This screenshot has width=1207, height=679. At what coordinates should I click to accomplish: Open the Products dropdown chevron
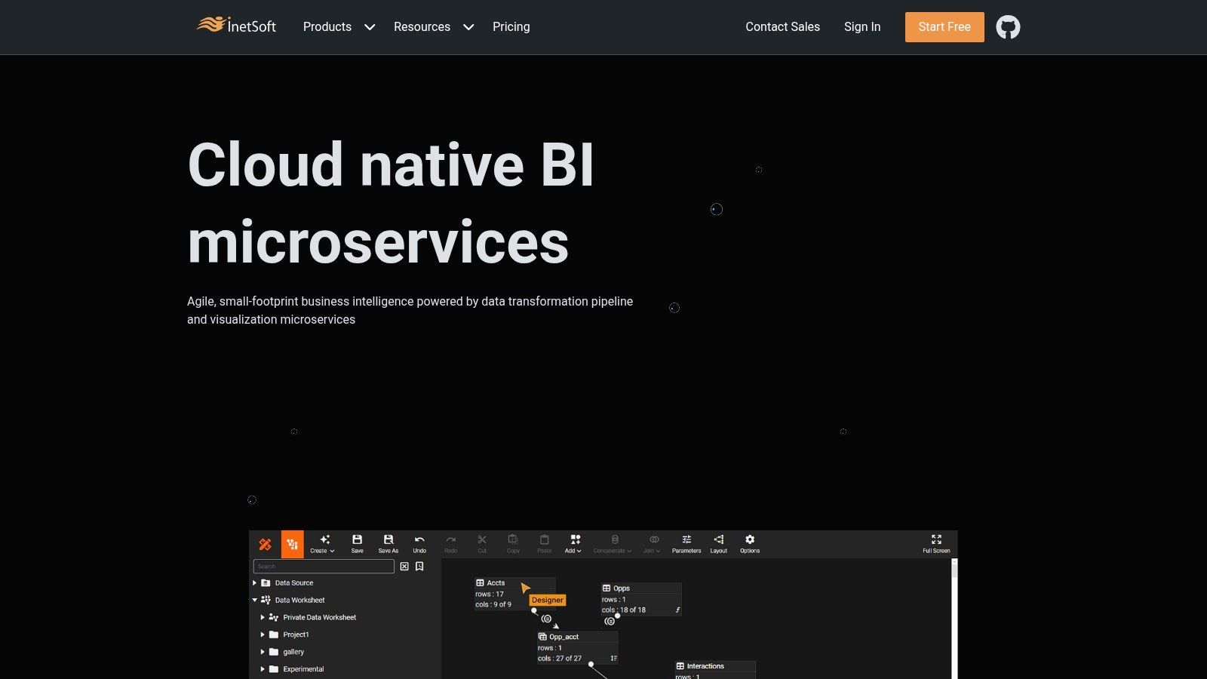coord(370,27)
